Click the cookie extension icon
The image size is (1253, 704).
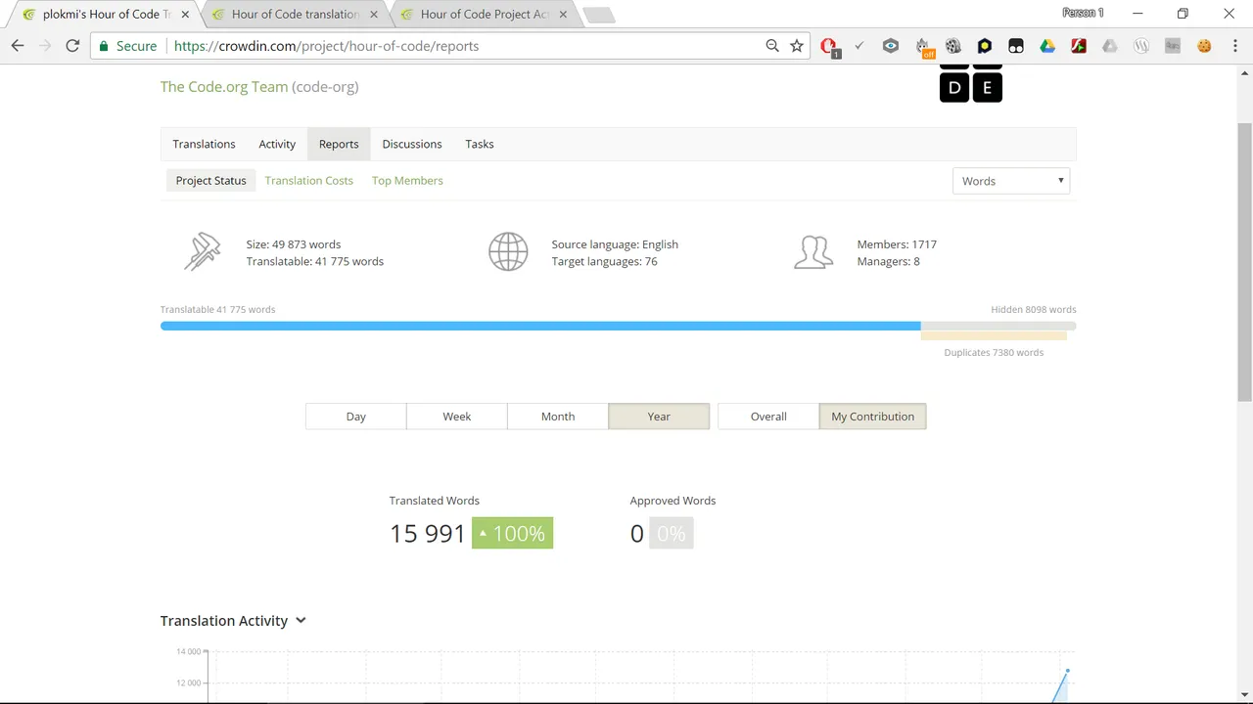[x=1204, y=46]
